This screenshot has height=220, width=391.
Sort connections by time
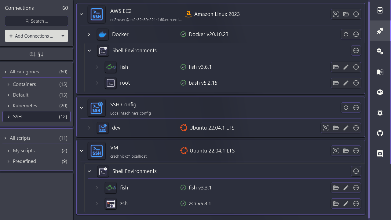(32, 54)
